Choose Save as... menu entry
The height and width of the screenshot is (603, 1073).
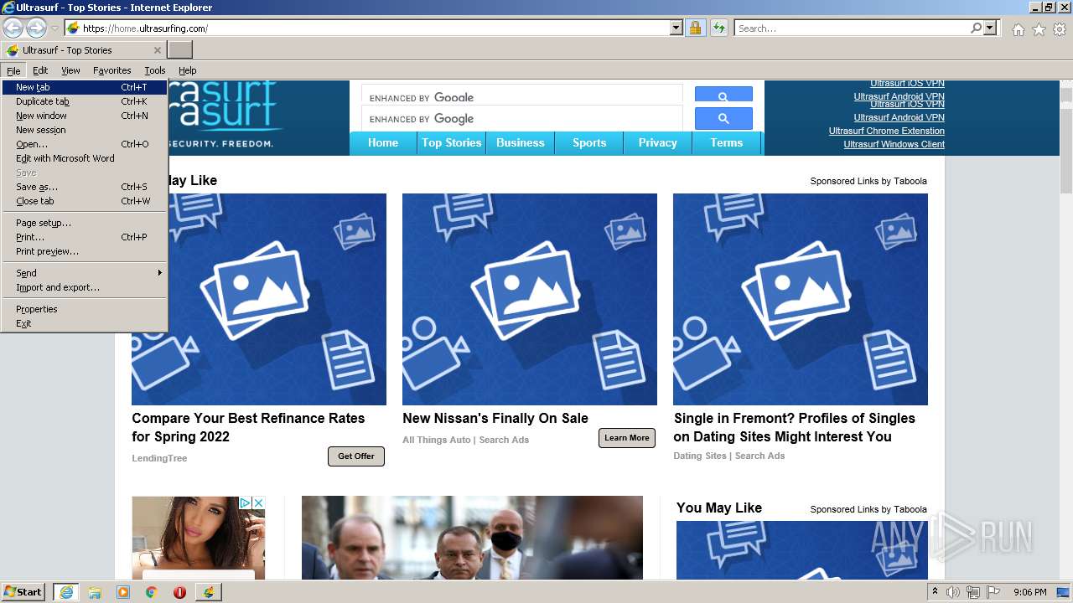[85, 187]
